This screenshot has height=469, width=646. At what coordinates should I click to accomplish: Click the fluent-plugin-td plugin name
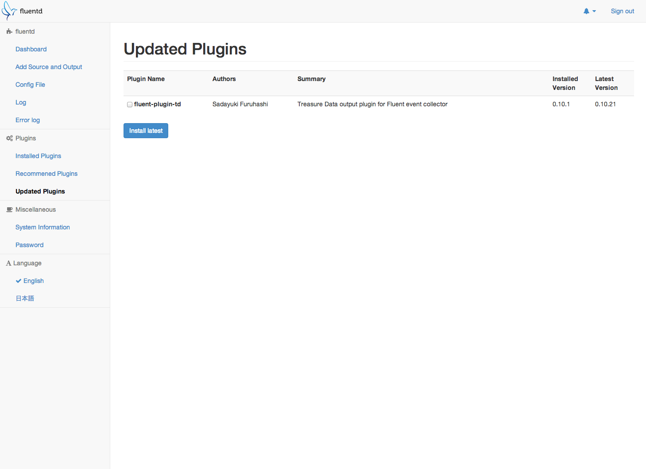click(157, 104)
